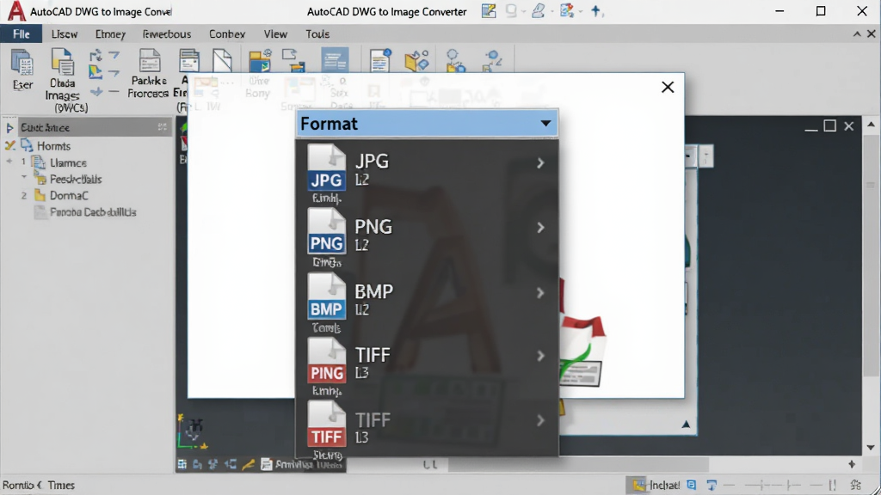
Task: Collapse the ribbon with the caret button
Action: (x=857, y=34)
